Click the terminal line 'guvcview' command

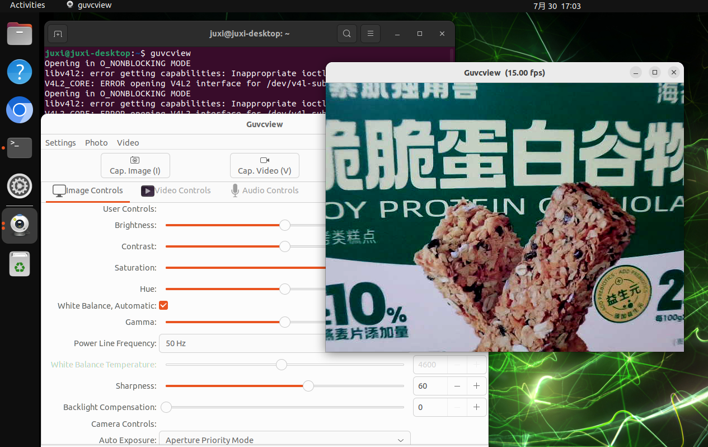[x=171, y=53]
